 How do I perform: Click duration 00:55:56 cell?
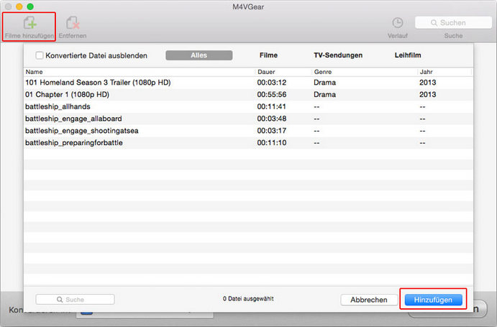click(x=272, y=95)
